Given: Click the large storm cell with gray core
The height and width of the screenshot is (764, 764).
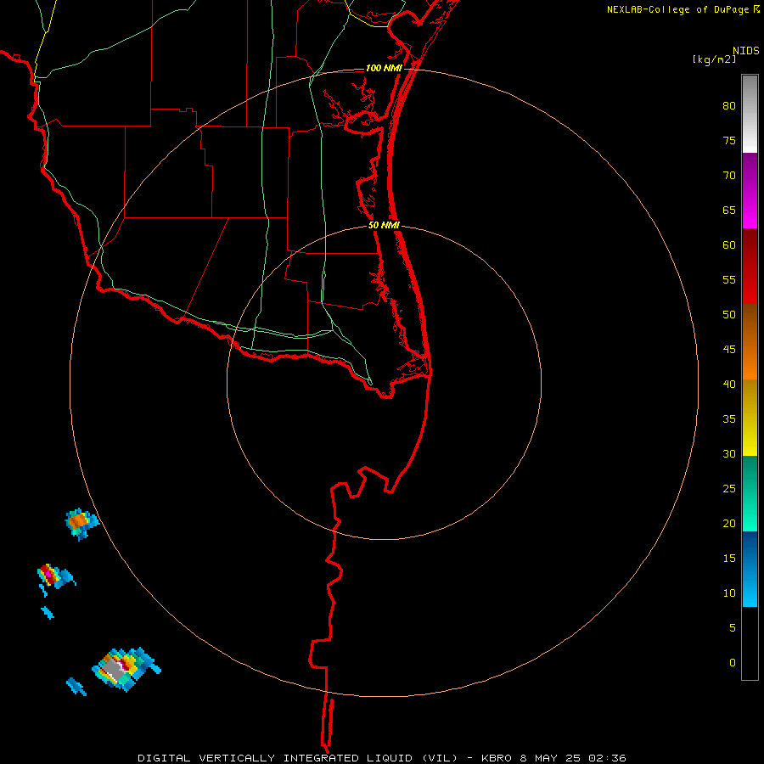Looking at the screenshot, I should coord(126,669).
